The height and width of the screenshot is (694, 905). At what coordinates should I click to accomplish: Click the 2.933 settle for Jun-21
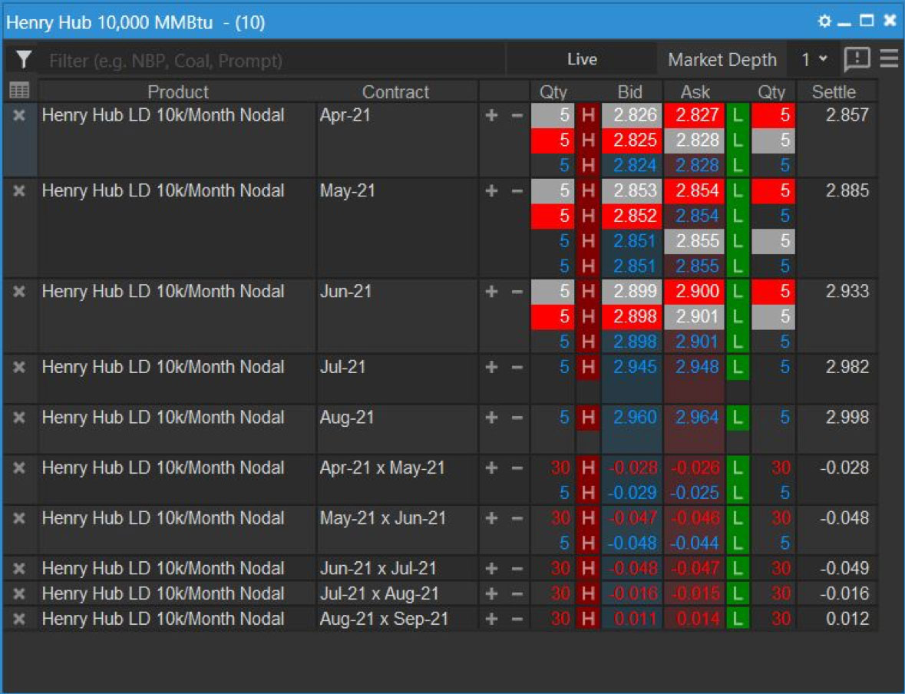pyautogui.click(x=847, y=291)
